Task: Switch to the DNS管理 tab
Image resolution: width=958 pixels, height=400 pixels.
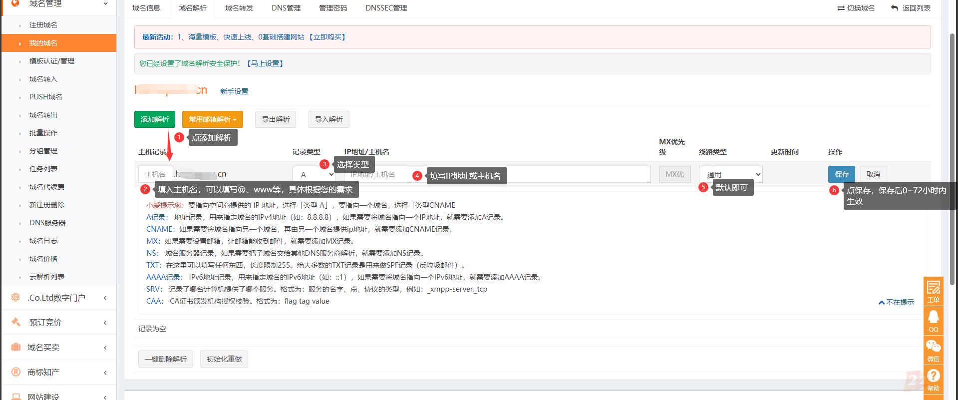Action: [x=286, y=8]
